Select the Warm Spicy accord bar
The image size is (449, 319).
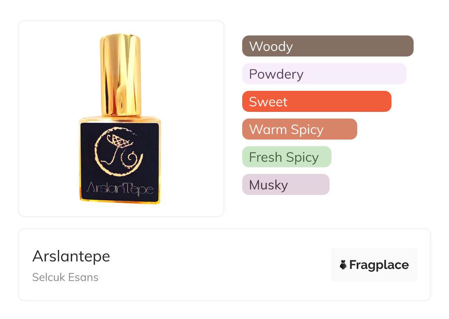pos(299,129)
